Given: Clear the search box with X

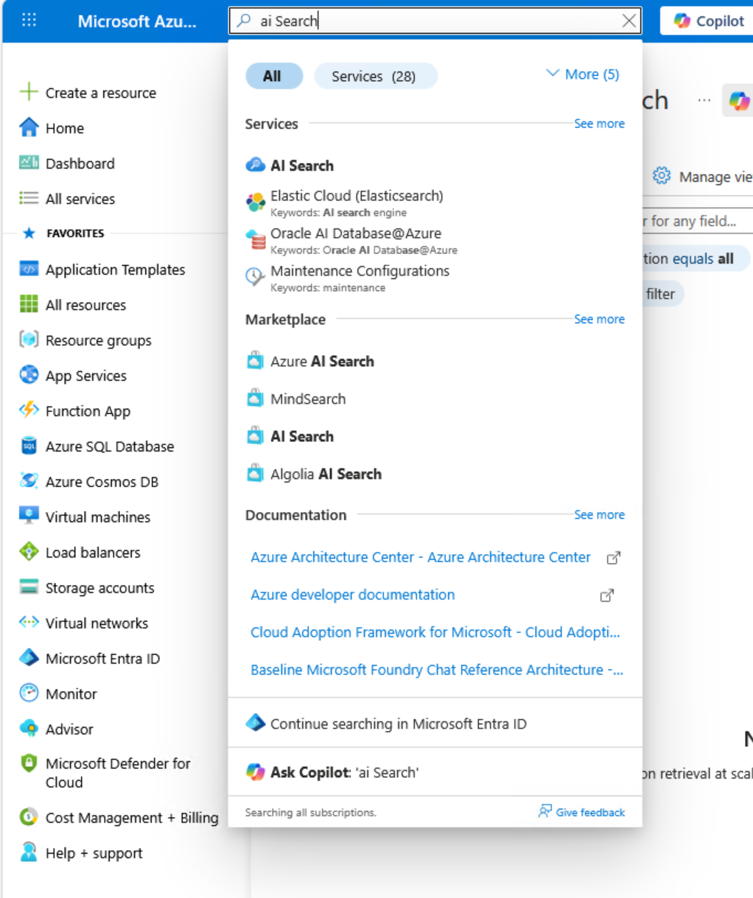Looking at the screenshot, I should coord(628,21).
